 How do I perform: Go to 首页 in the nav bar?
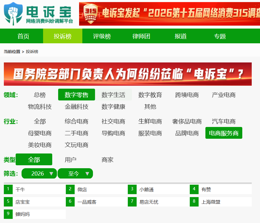pos(23,36)
